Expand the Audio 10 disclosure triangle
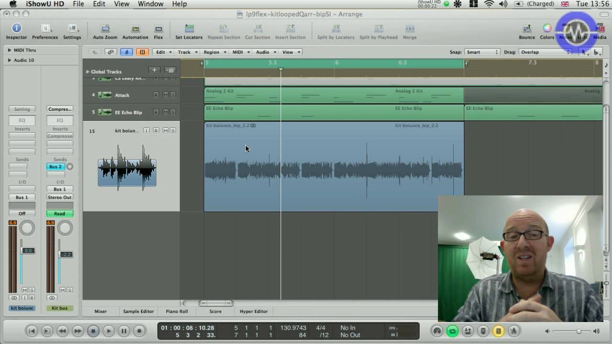The height and width of the screenshot is (344, 612). [x=9, y=60]
